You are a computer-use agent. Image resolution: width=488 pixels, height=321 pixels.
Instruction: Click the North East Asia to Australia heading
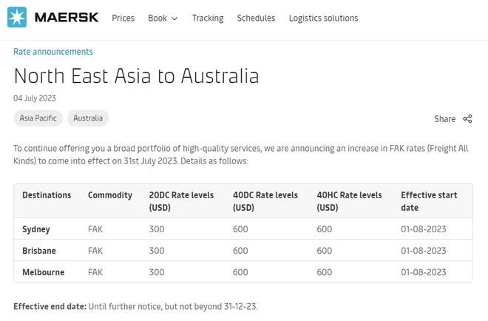point(136,75)
